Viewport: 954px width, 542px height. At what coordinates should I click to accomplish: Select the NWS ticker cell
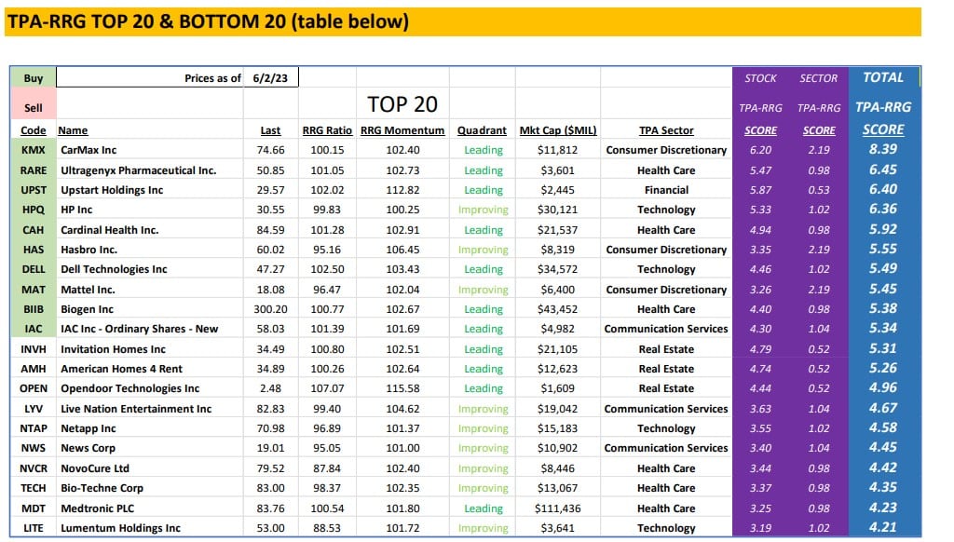coord(33,448)
